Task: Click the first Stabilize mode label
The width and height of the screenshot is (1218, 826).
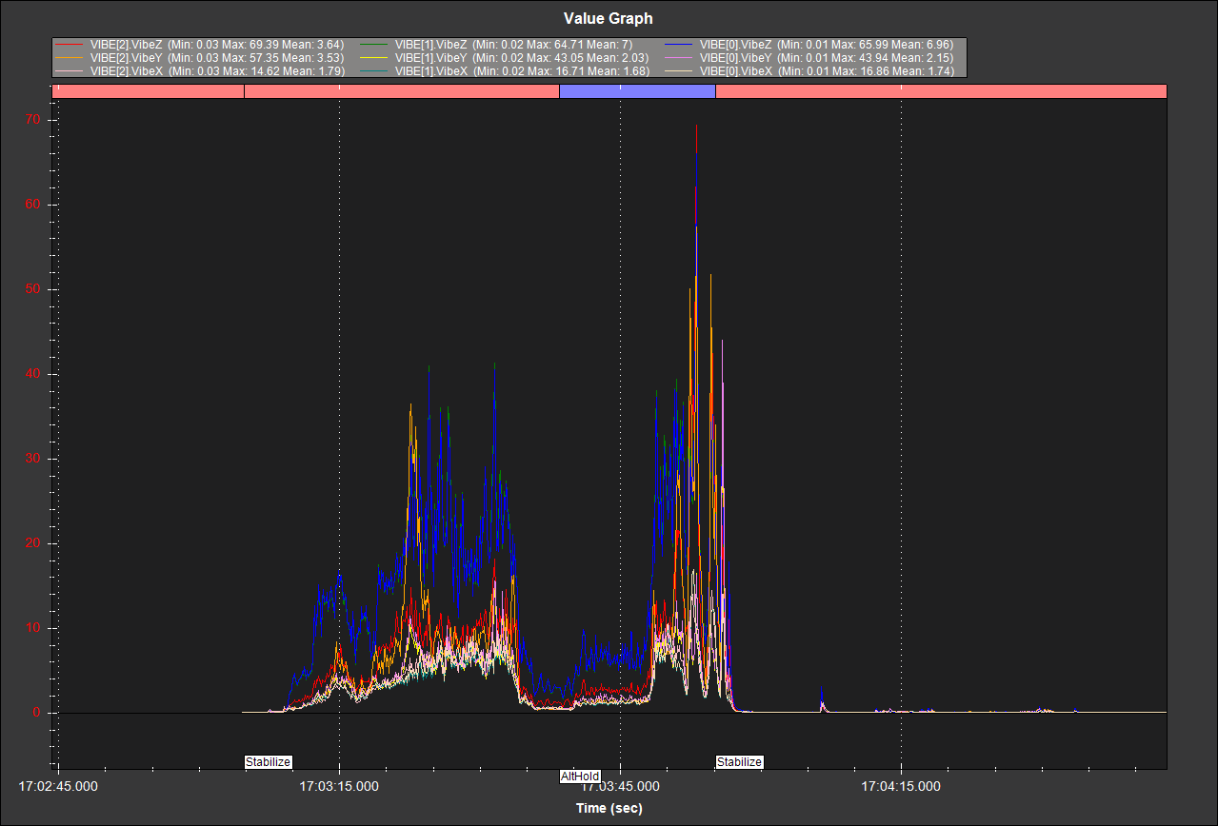Action: point(268,761)
